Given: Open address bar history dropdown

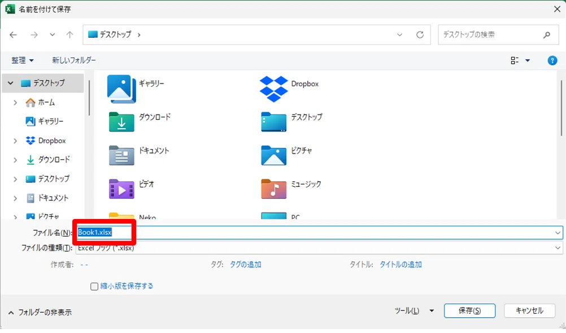Looking at the screenshot, I should coord(399,34).
